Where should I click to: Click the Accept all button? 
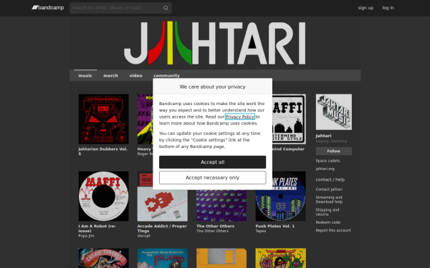click(213, 162)
